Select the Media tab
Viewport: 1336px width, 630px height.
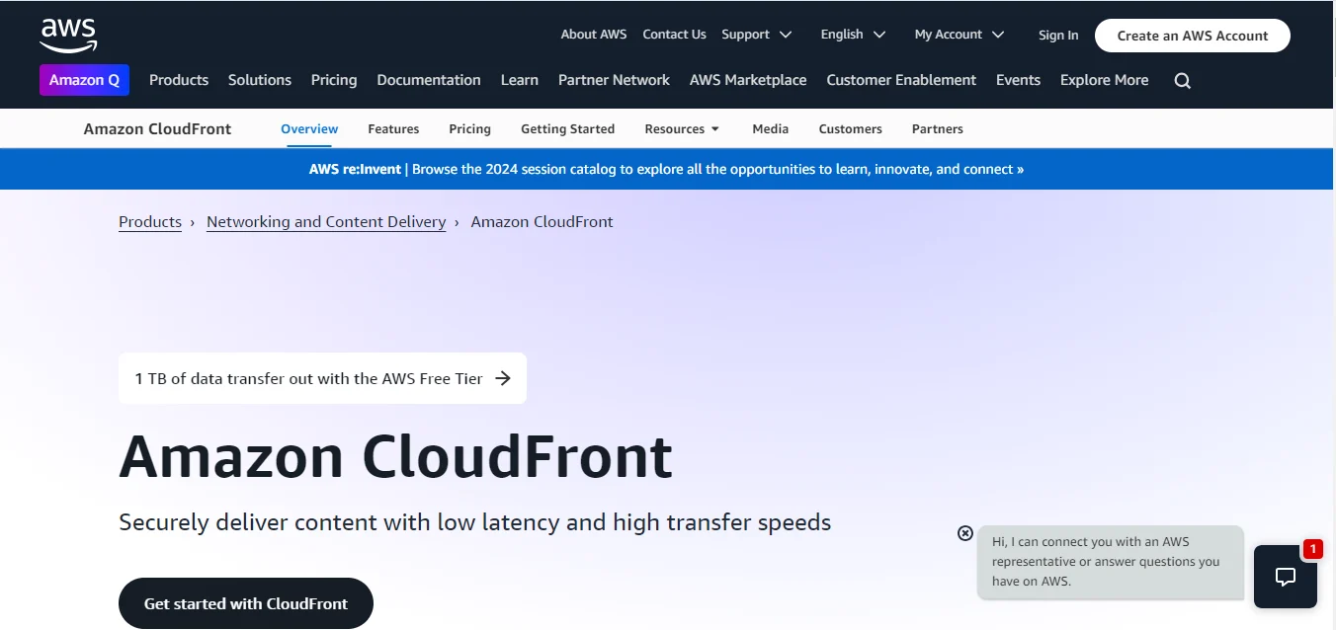(x=771, y=128)
